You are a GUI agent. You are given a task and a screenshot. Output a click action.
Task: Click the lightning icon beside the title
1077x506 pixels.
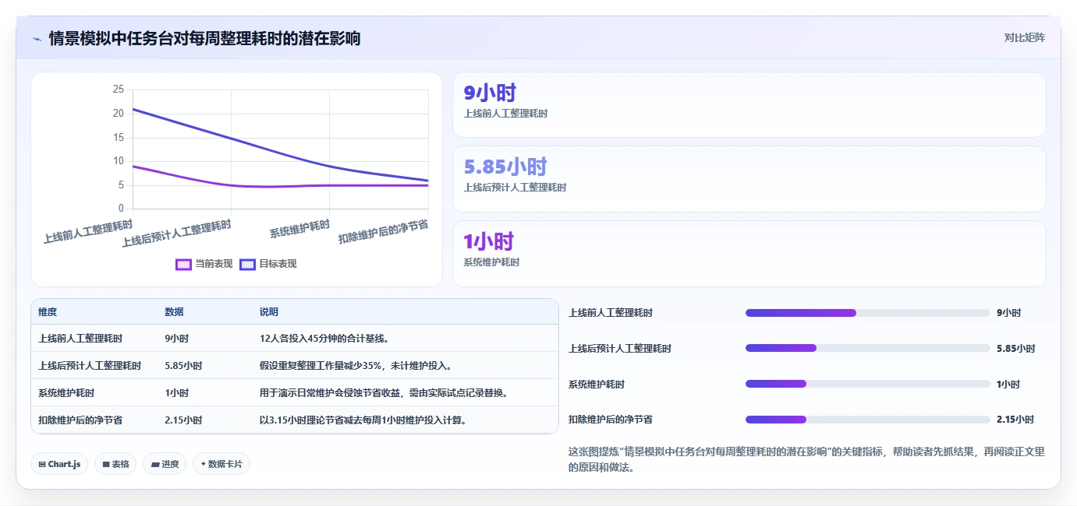pyautogui.click(x=37, y=38)
